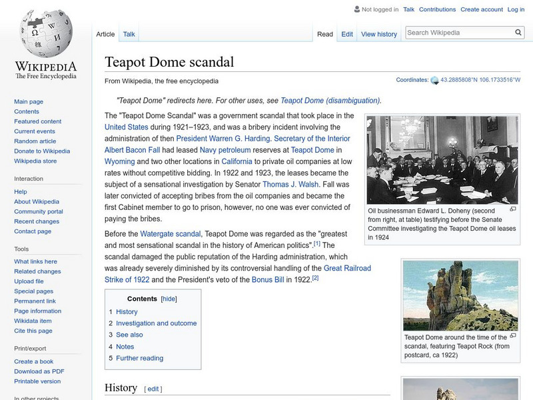533x400 pixels.
Task: Open Permanent link in Tools
Action: [35, 301]
